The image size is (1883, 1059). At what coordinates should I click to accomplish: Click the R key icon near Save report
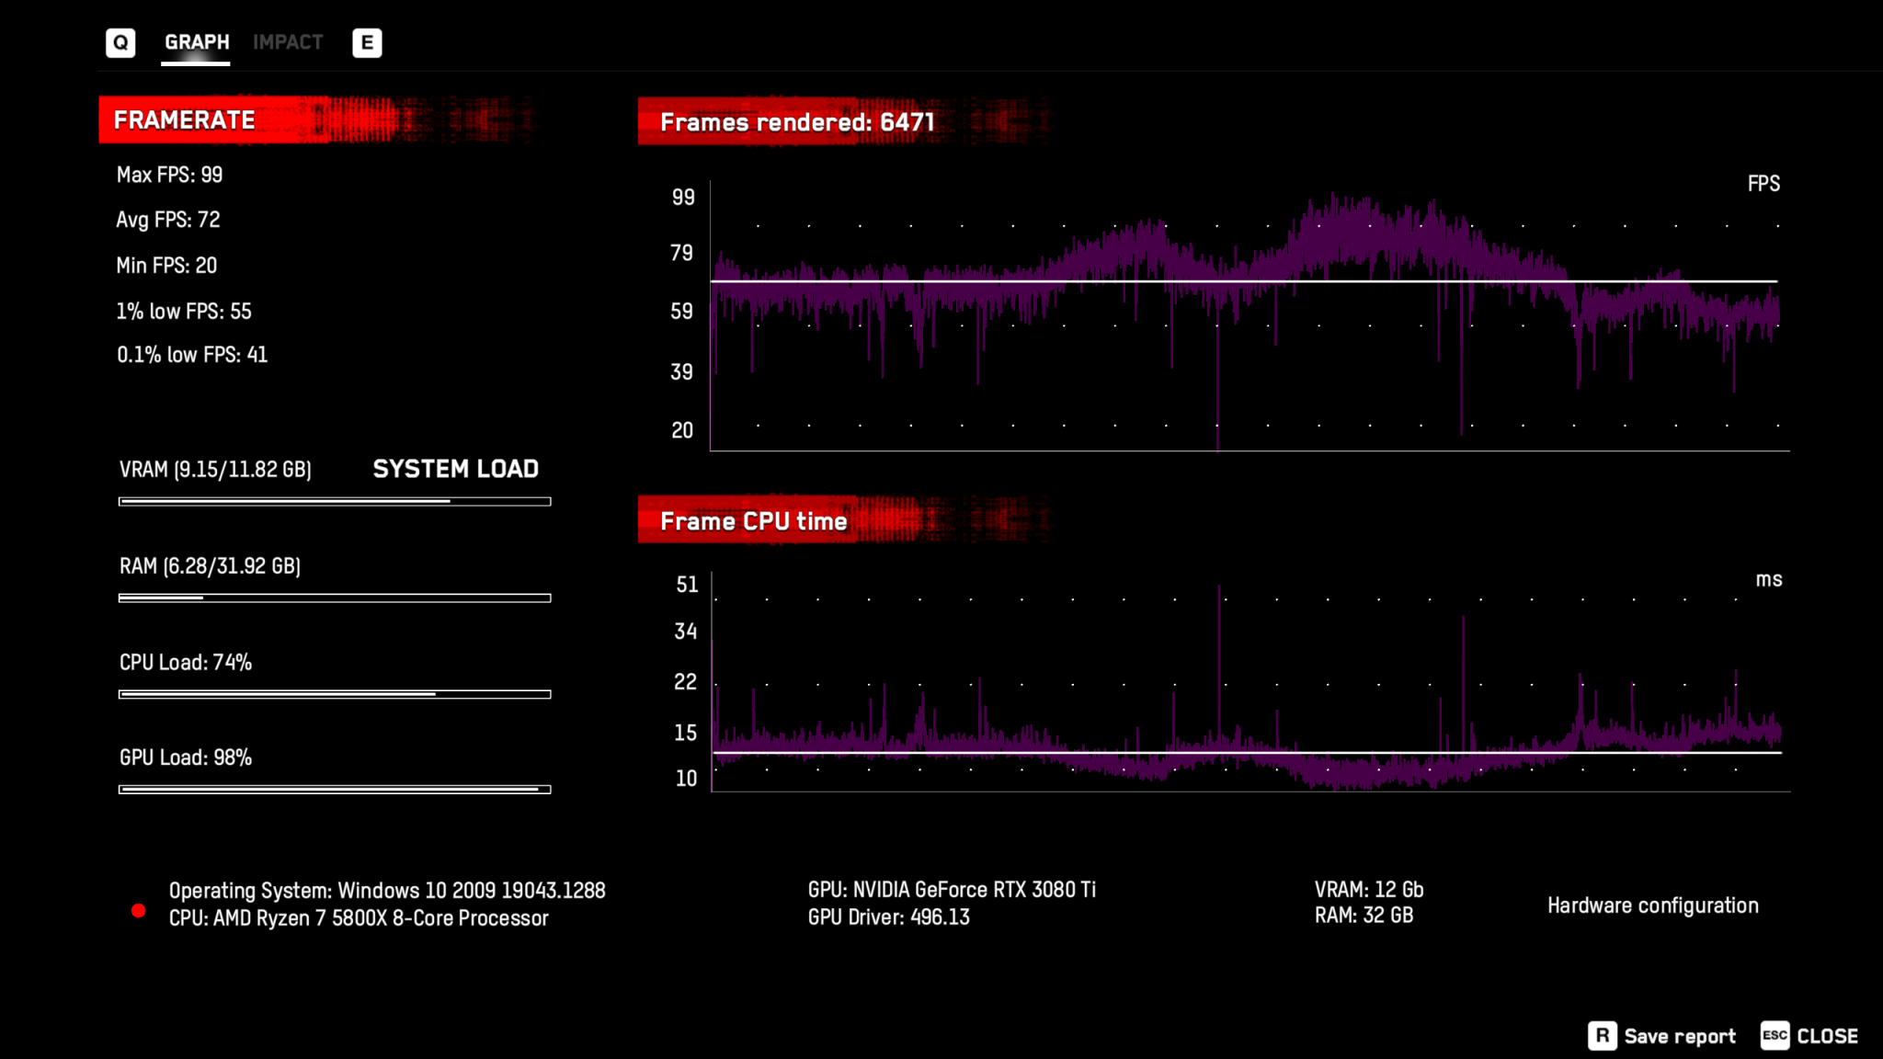click(x=1603, y=1036)
